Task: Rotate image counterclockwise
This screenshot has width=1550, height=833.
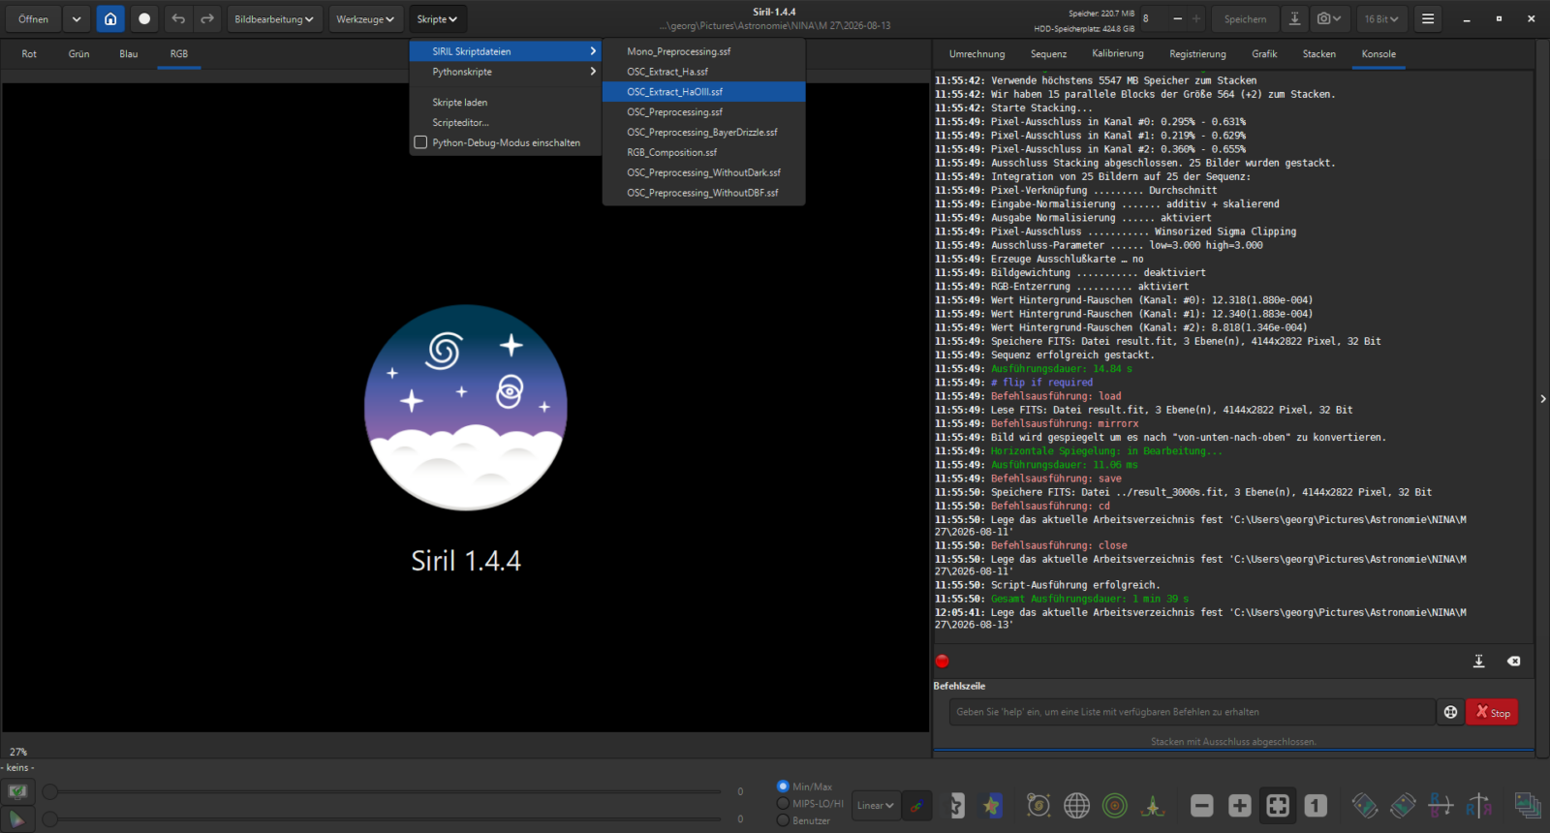Action: point(1365,805)
